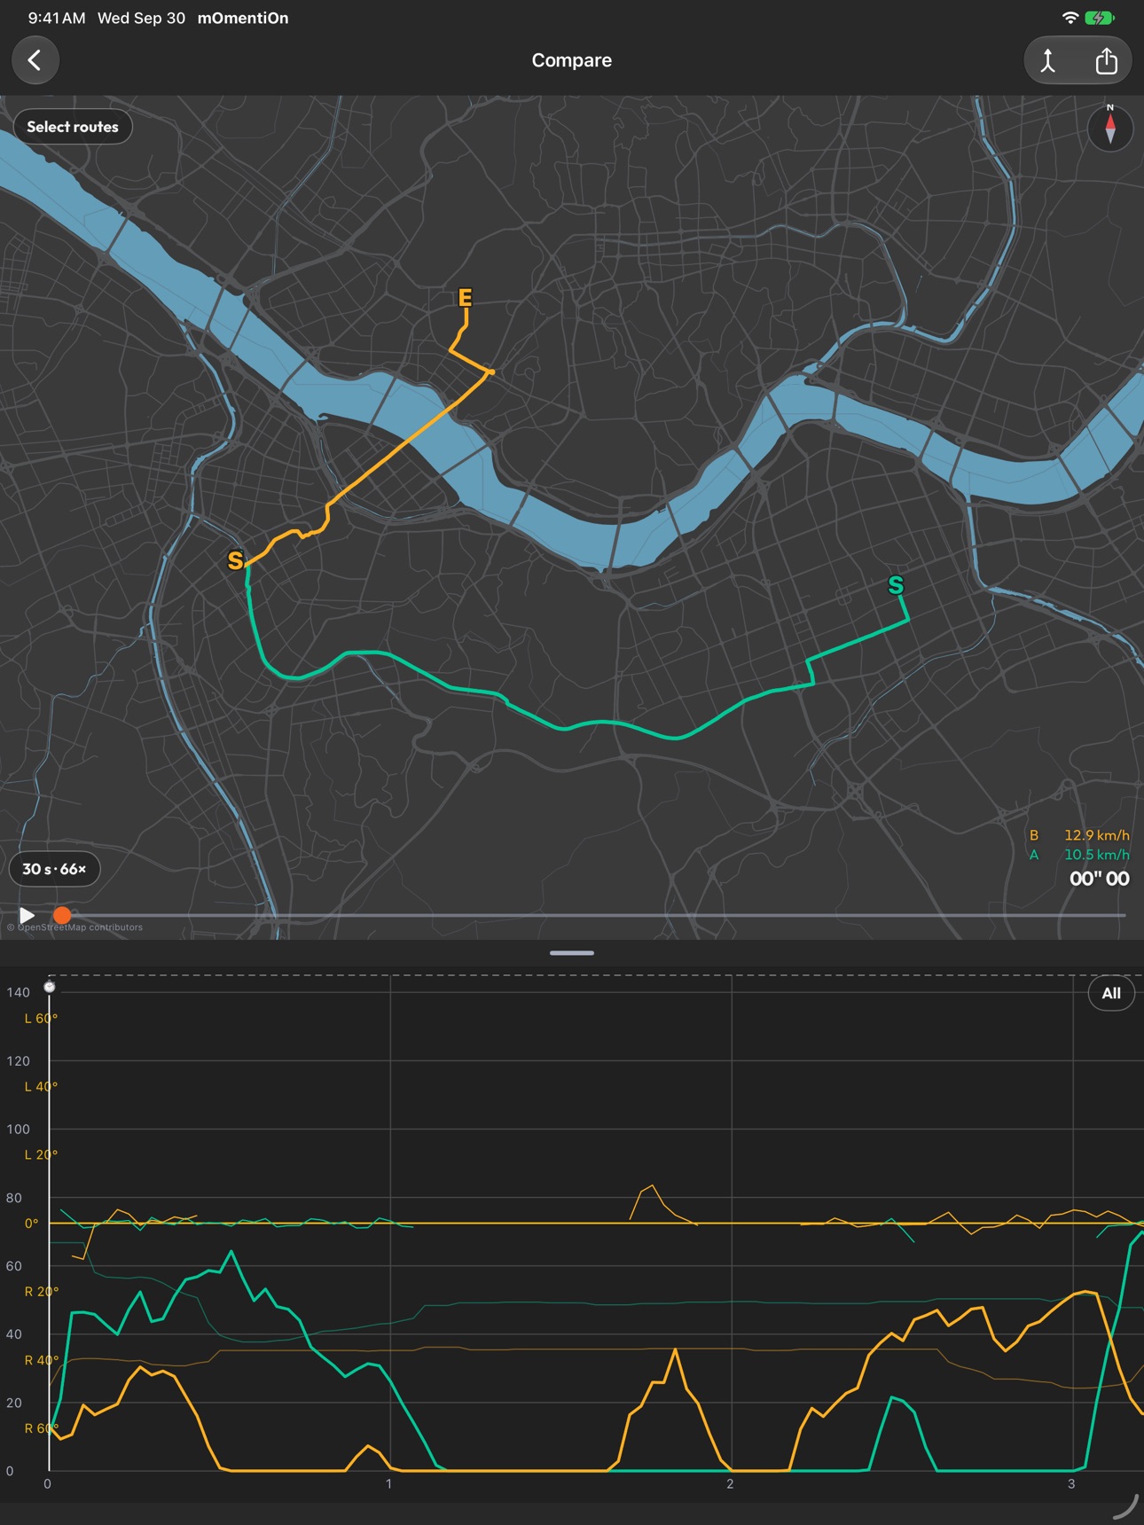Toggle the All chart range button
This screenshot has height=1525, width=1144.
[1111, 993]
